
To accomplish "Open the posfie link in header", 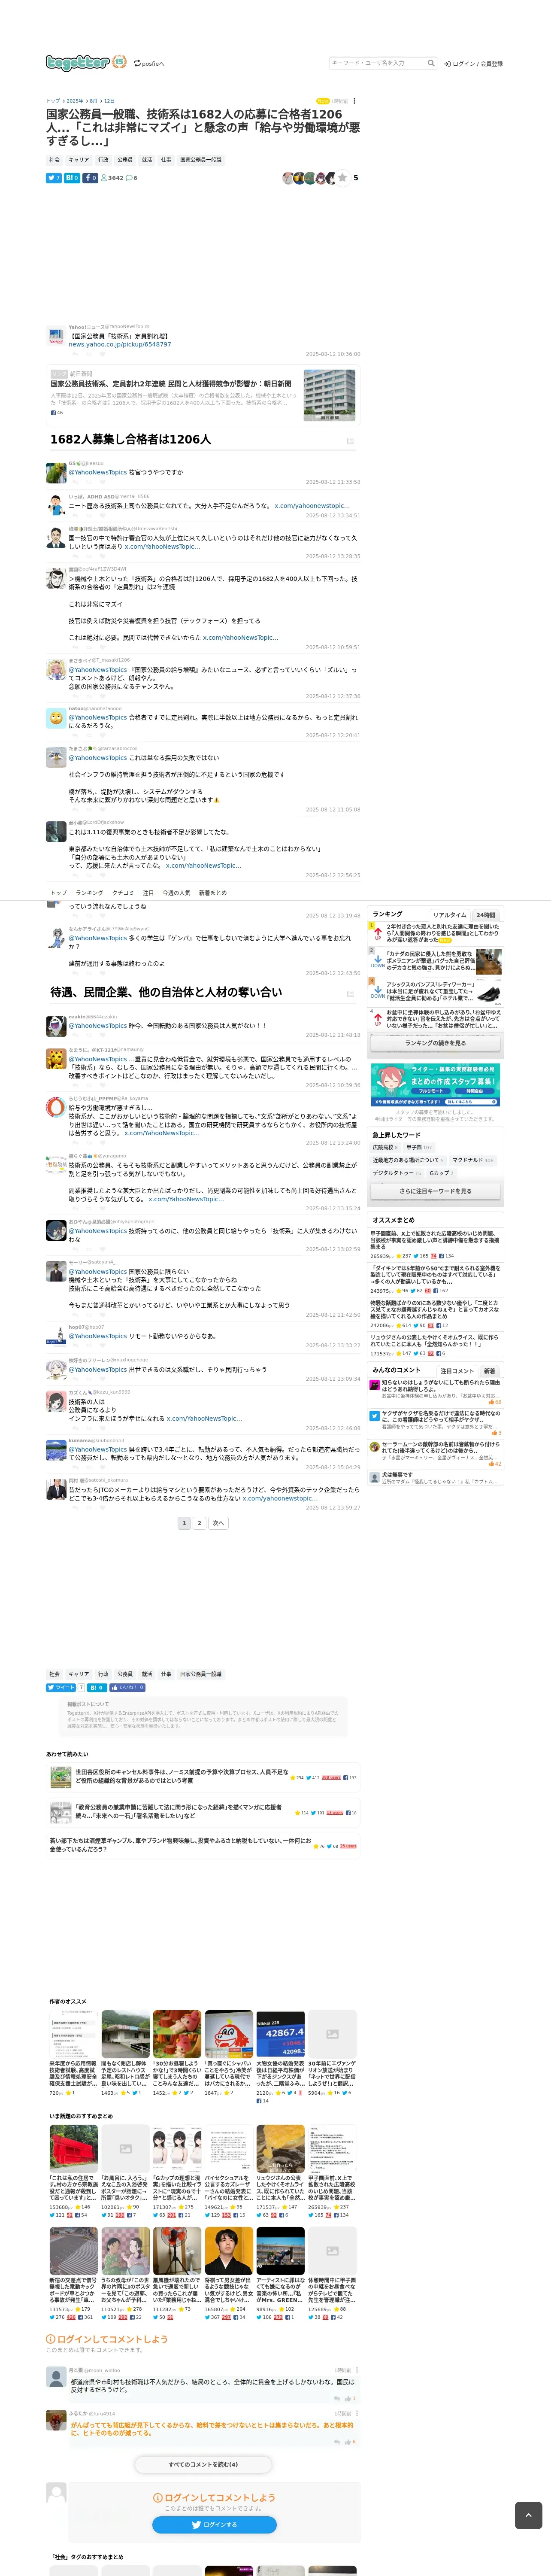I will pos(149,63).
